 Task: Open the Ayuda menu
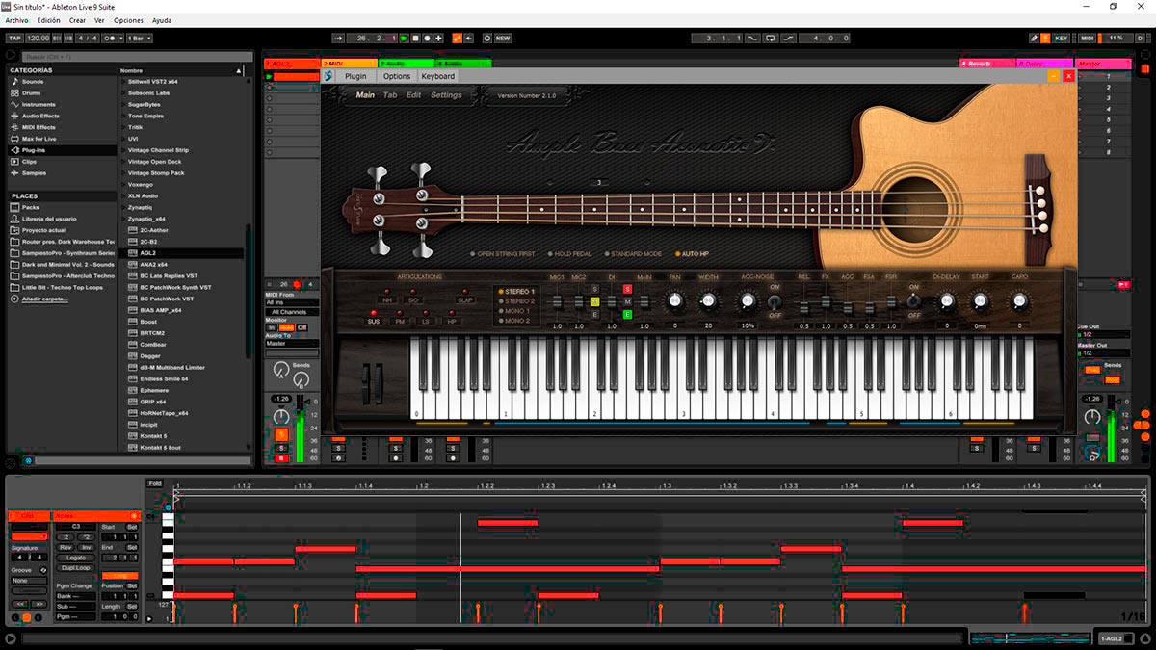click(x=162, y=20)
